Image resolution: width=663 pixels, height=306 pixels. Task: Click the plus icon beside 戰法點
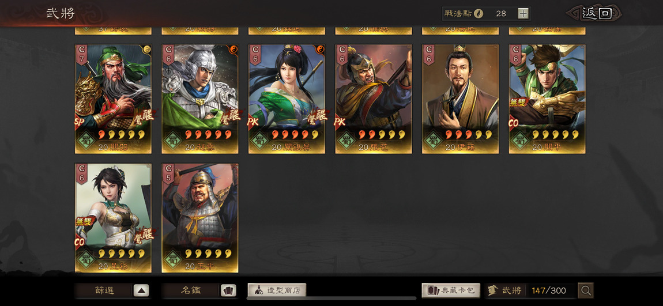523,13
